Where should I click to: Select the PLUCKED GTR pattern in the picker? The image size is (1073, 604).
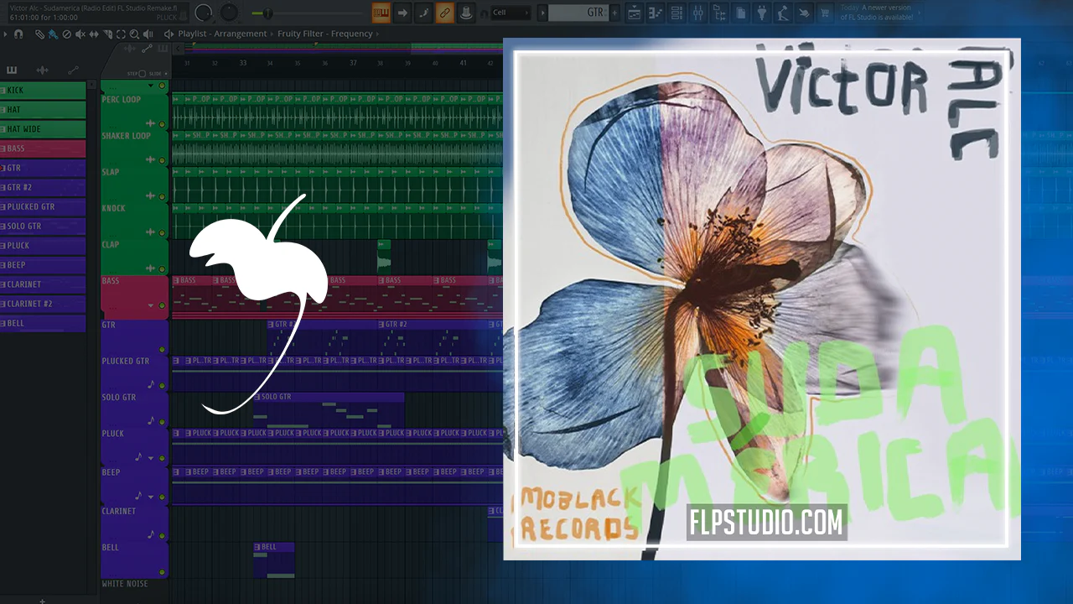coord(43,206)
